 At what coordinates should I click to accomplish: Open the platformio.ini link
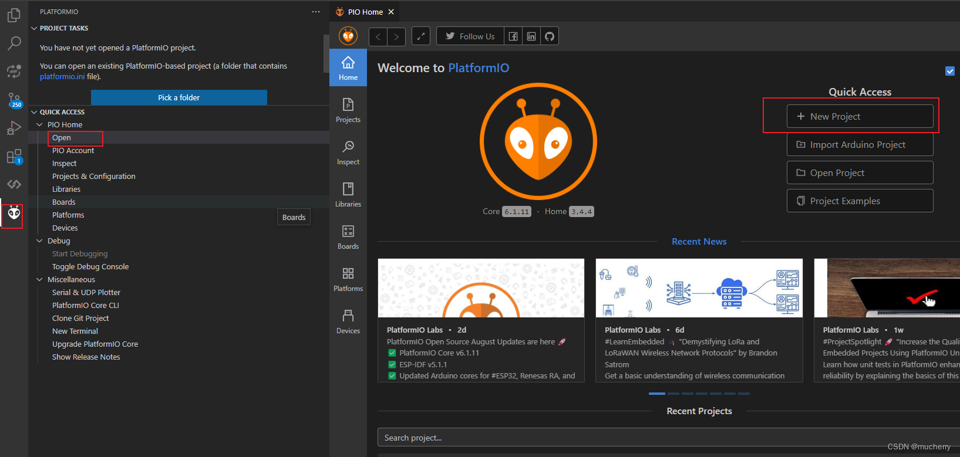click(62, 77)
